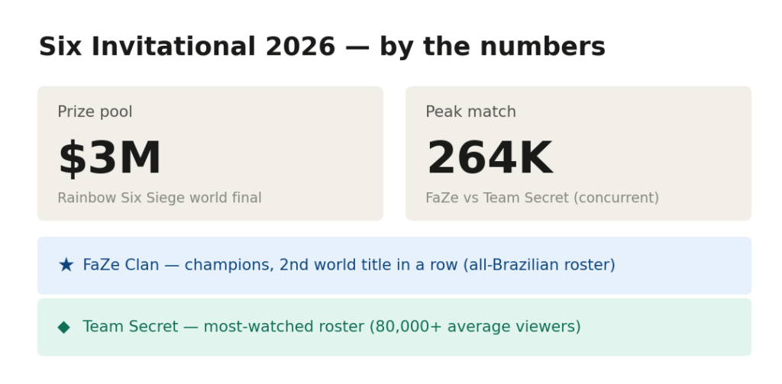
Task: Click FaZe vs Team Secret concurrent caption
Action: tap(542, 198)
